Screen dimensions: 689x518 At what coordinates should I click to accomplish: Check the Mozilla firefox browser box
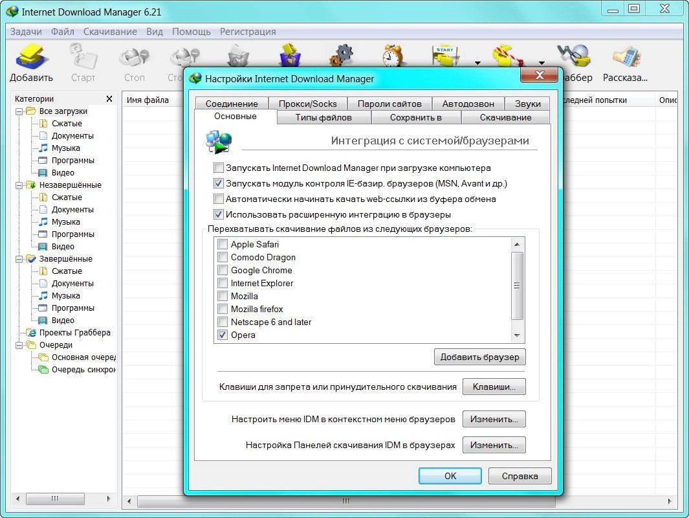pyautogui.click(x=223, y=309)
